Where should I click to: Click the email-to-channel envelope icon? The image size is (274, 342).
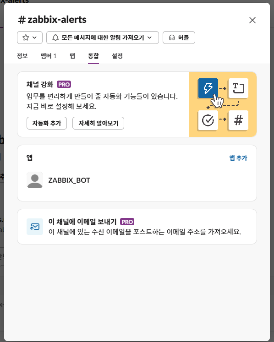pyautogui.click(x=35, y=227)
